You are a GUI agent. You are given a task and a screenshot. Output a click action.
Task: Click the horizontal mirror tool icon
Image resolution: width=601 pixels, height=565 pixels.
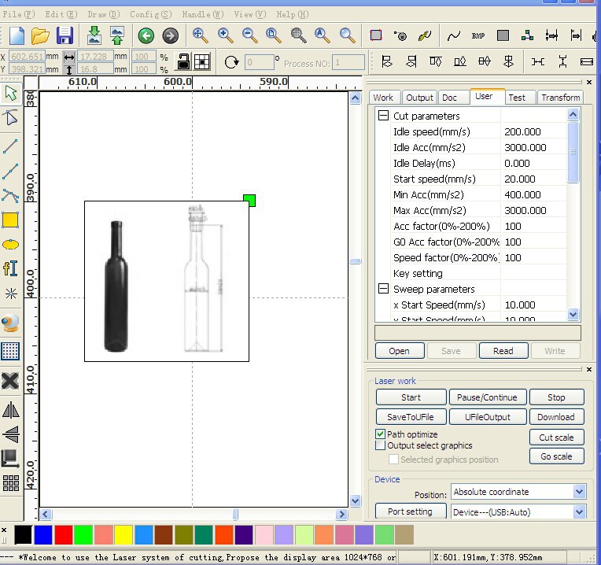[x=10, y=410]
